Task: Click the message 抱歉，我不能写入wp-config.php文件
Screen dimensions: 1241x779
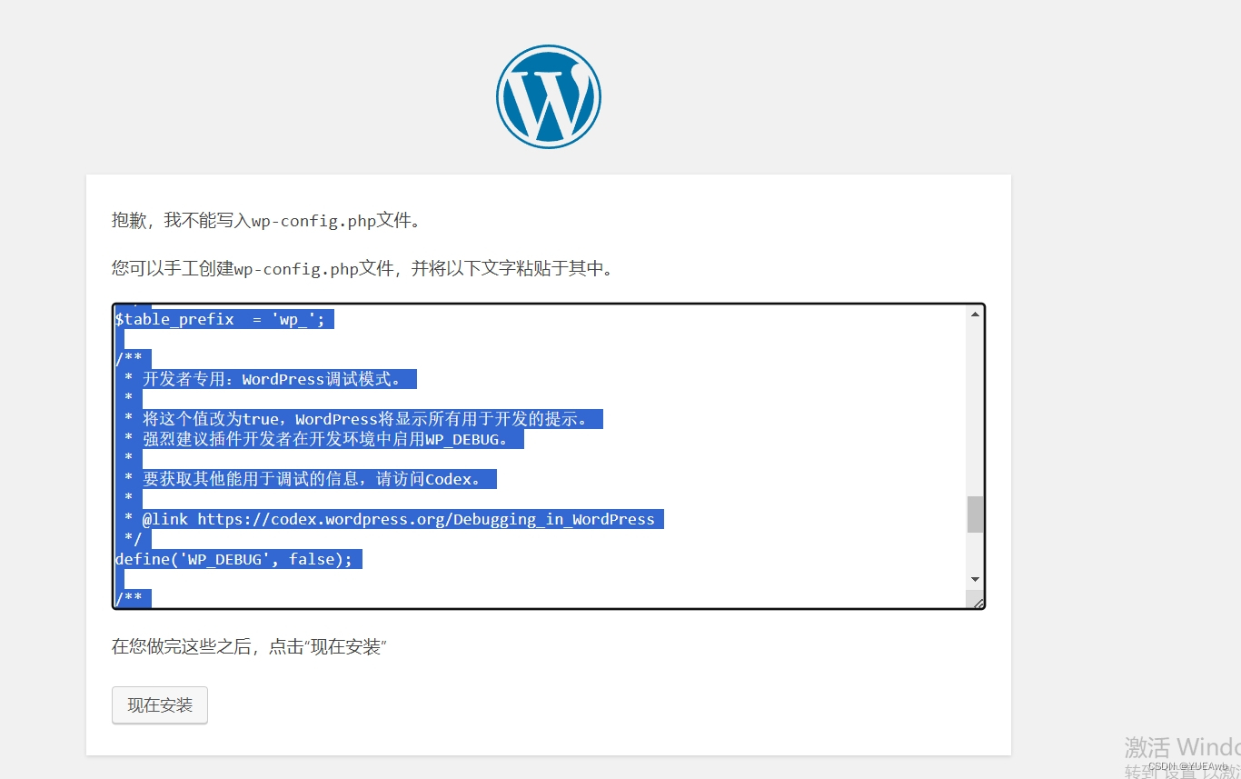Action: pyautogui.click(x=266, y=220)
